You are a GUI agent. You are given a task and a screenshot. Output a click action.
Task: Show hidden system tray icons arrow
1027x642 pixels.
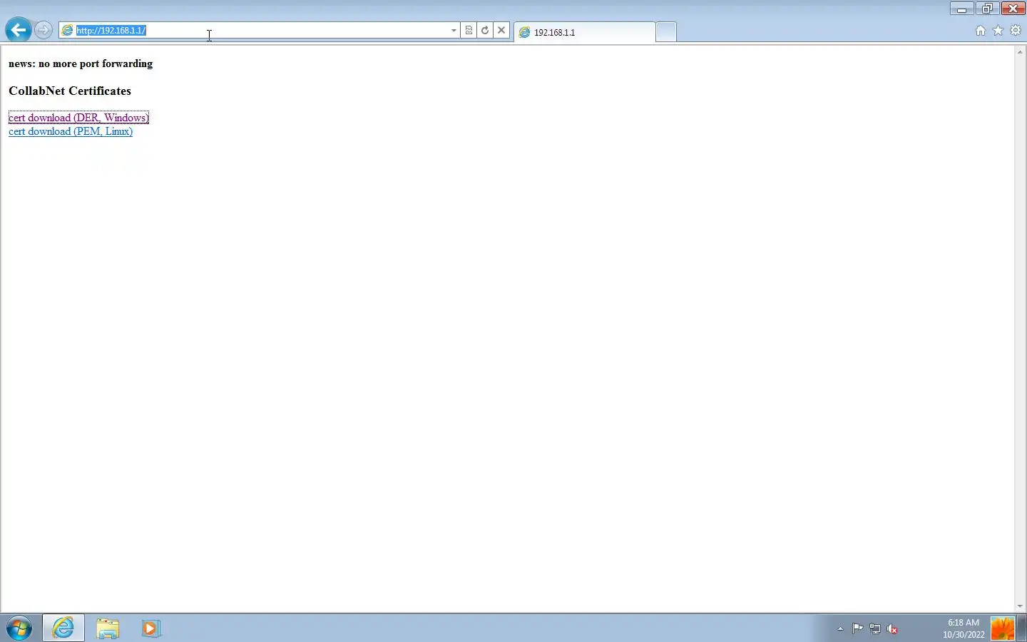click(x=840, y=628)
